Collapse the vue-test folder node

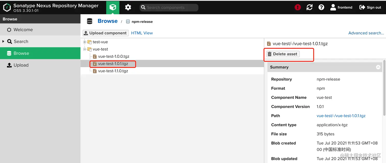[85, 49]
